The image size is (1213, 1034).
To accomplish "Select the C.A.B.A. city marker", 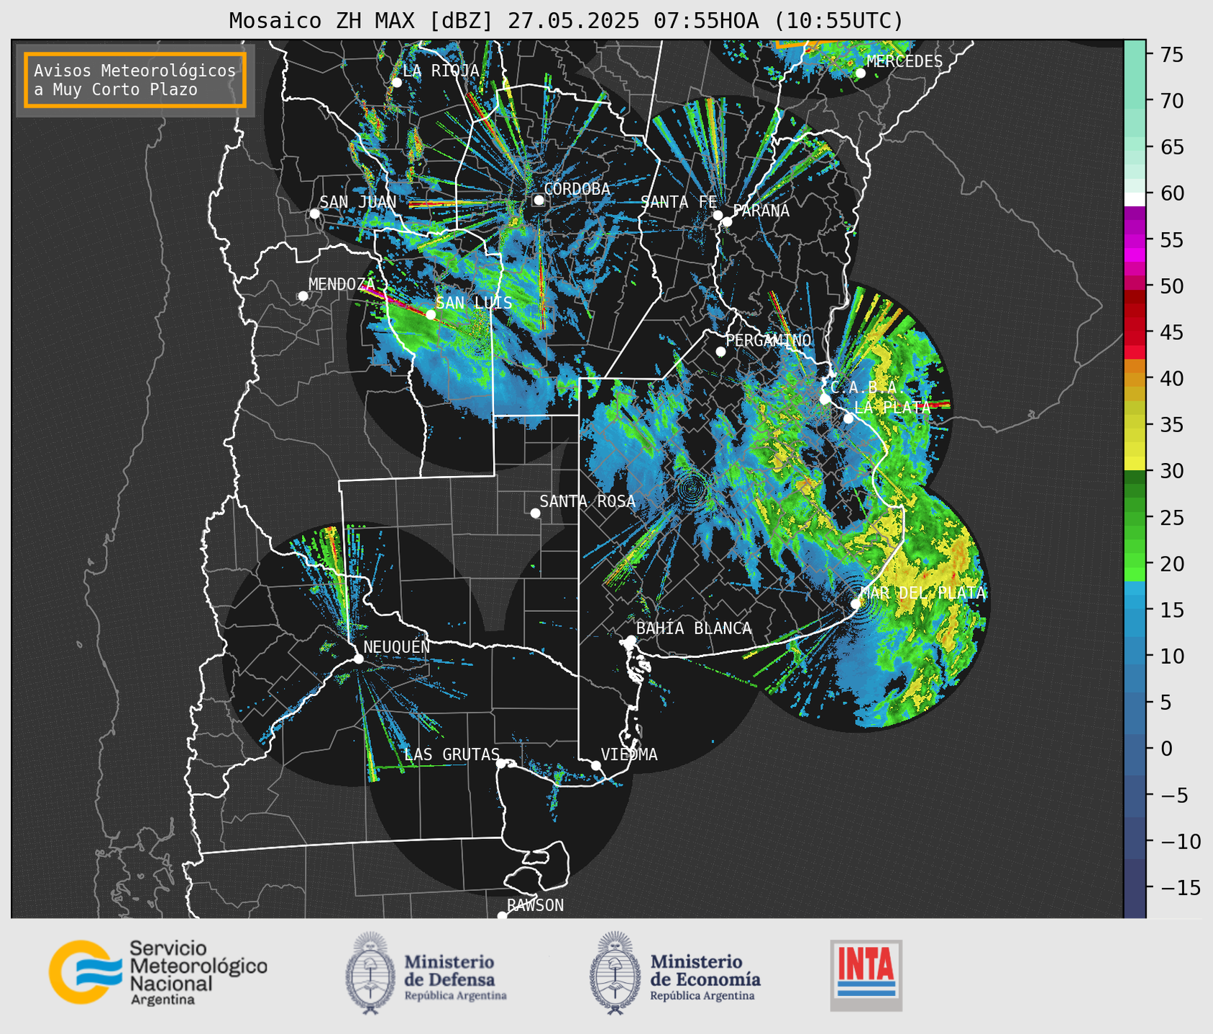I will pyautogui.click(x=825, y=399).
